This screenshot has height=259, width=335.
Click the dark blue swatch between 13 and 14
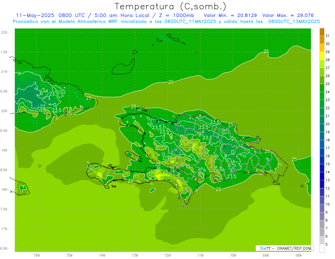pyautogui.click(x=322, y=176)
